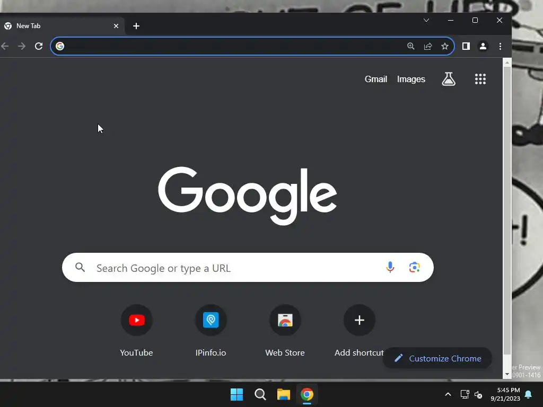Screen dimensions: 543x407
Task: Click Search Google or type a URL box
Action: click(x=248, y=267)
